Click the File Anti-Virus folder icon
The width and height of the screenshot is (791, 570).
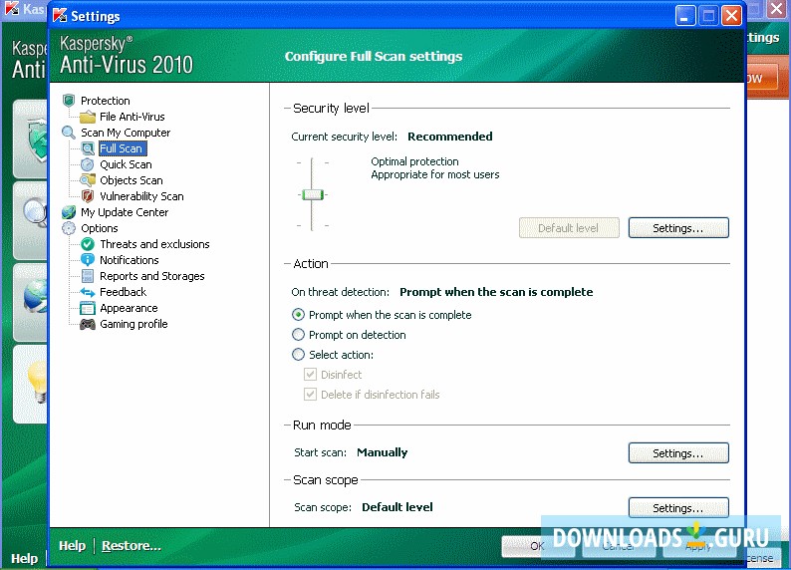pyautogui.click(x=88, y=117)
